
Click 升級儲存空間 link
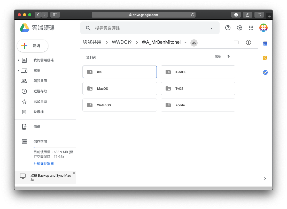pos(44,163)
